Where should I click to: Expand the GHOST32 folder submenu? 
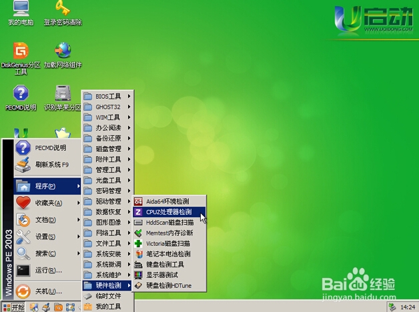click(107, 107)
